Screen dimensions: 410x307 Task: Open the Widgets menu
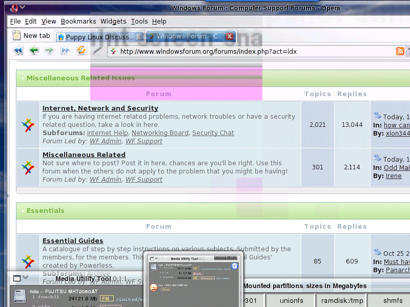(113, 21)
